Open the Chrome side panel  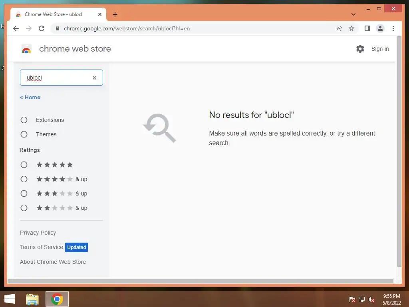click(x=367, y=28)
